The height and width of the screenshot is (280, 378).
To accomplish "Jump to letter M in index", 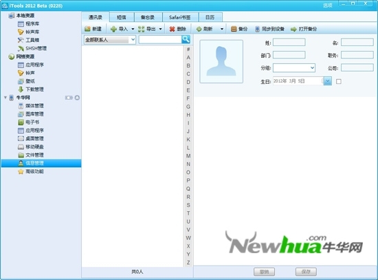I will pyautogui.click(x=188, y=156).
